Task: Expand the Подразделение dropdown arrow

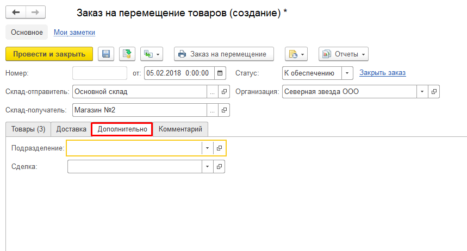Action: [x=207, y=148]
